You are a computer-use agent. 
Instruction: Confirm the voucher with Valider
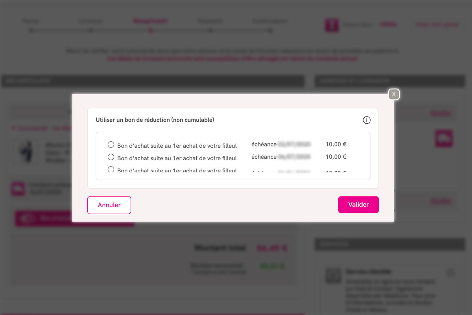[358, 205]
